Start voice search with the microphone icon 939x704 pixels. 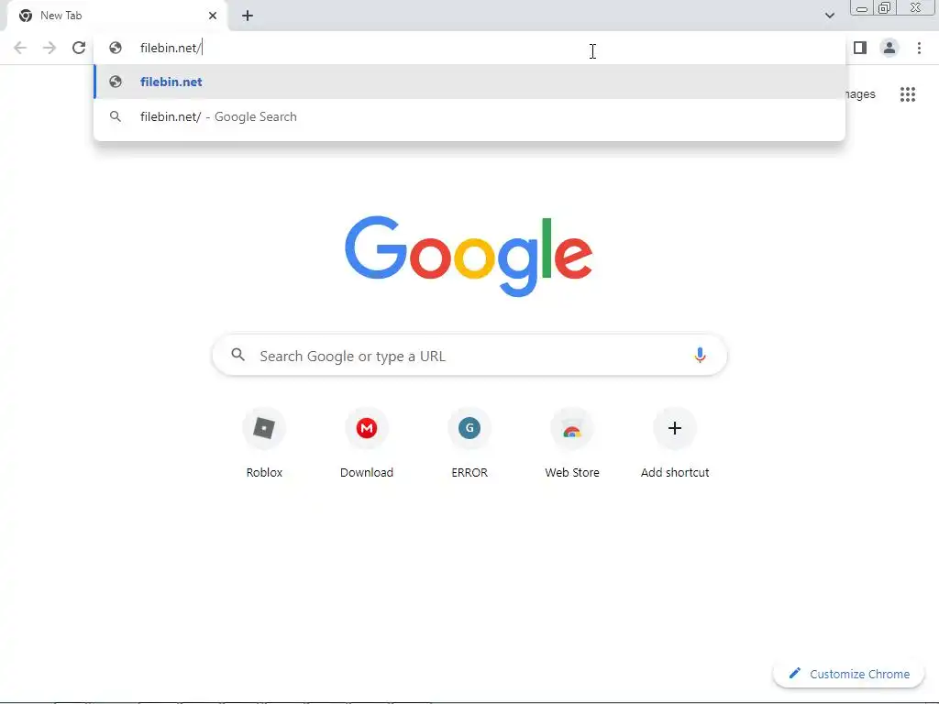pos(700,356)
